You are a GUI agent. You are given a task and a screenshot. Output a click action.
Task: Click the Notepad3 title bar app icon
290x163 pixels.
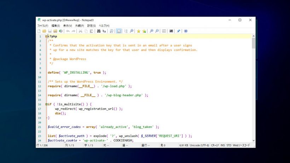39,20
